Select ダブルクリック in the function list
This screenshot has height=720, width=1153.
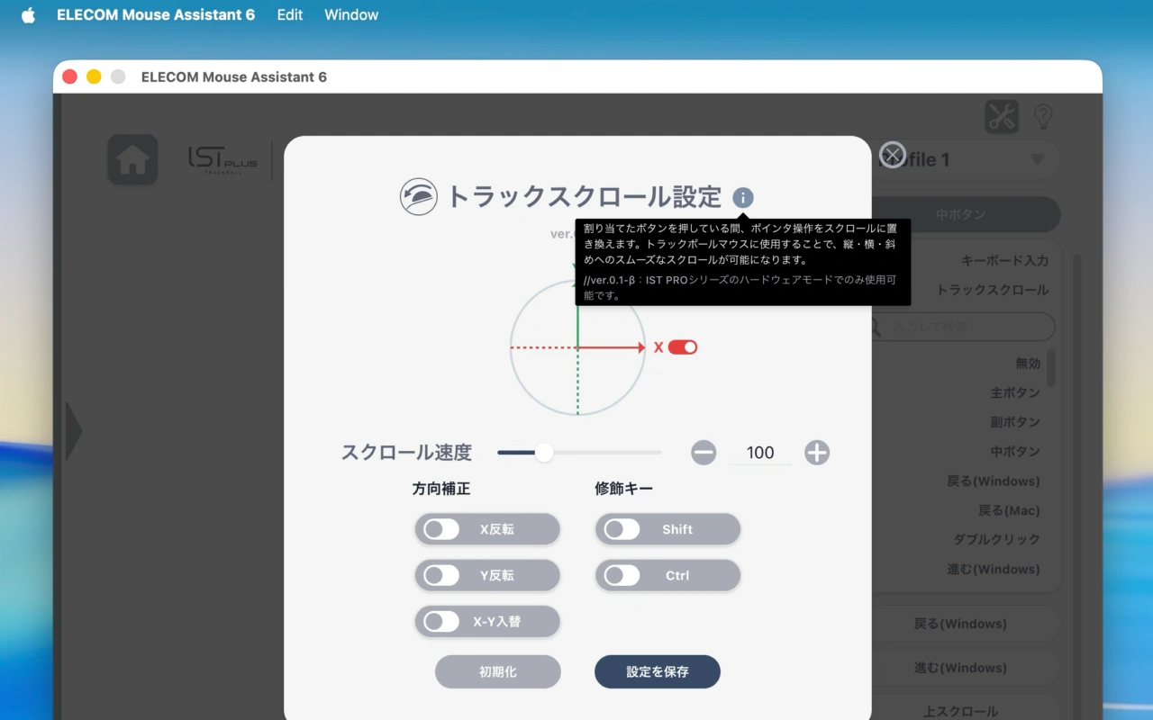point(997,539)
